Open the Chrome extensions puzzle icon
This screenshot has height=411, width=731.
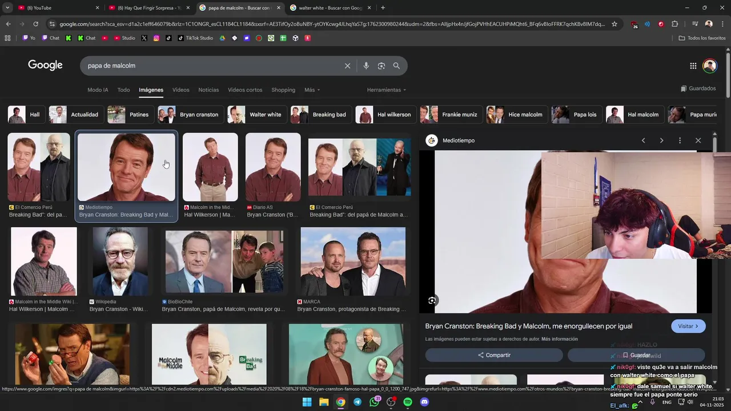(x=674, y=24)
